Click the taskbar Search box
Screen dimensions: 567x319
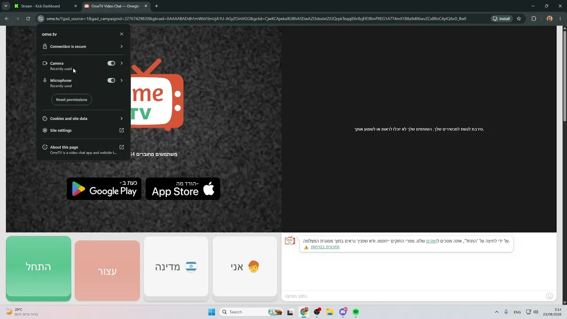point(251,312)
